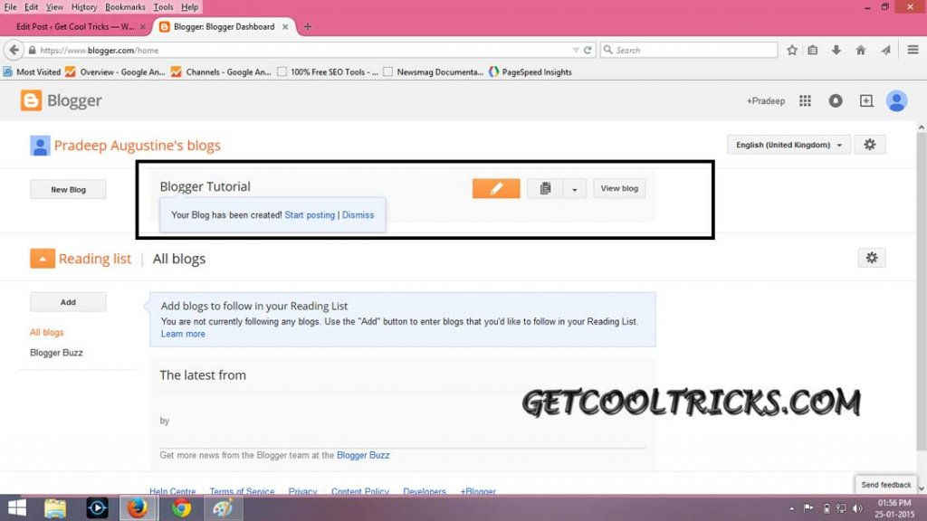Open the account profile avatar
The height and width of the screenshot is (521, 927).
click(896, 101)
